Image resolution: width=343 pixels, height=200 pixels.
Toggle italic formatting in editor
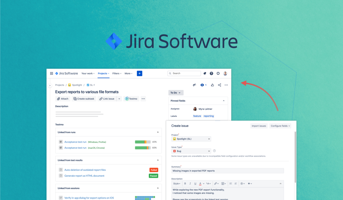click(190, 184)
